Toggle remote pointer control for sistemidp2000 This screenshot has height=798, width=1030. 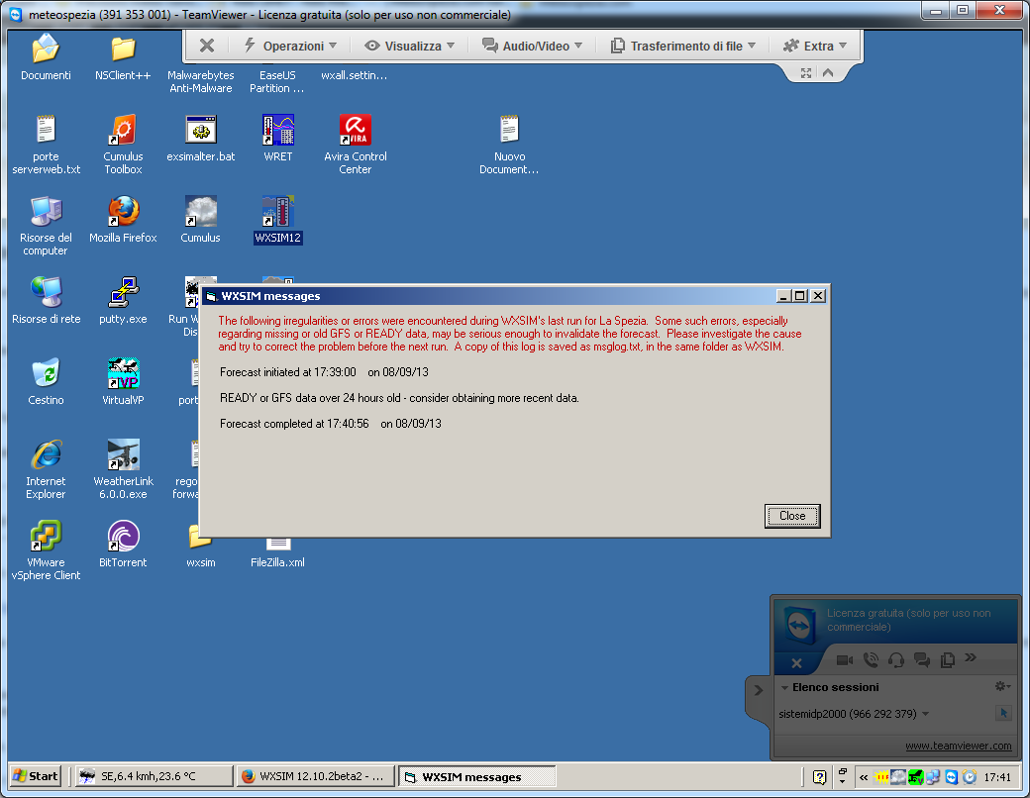click(1003, 713)
